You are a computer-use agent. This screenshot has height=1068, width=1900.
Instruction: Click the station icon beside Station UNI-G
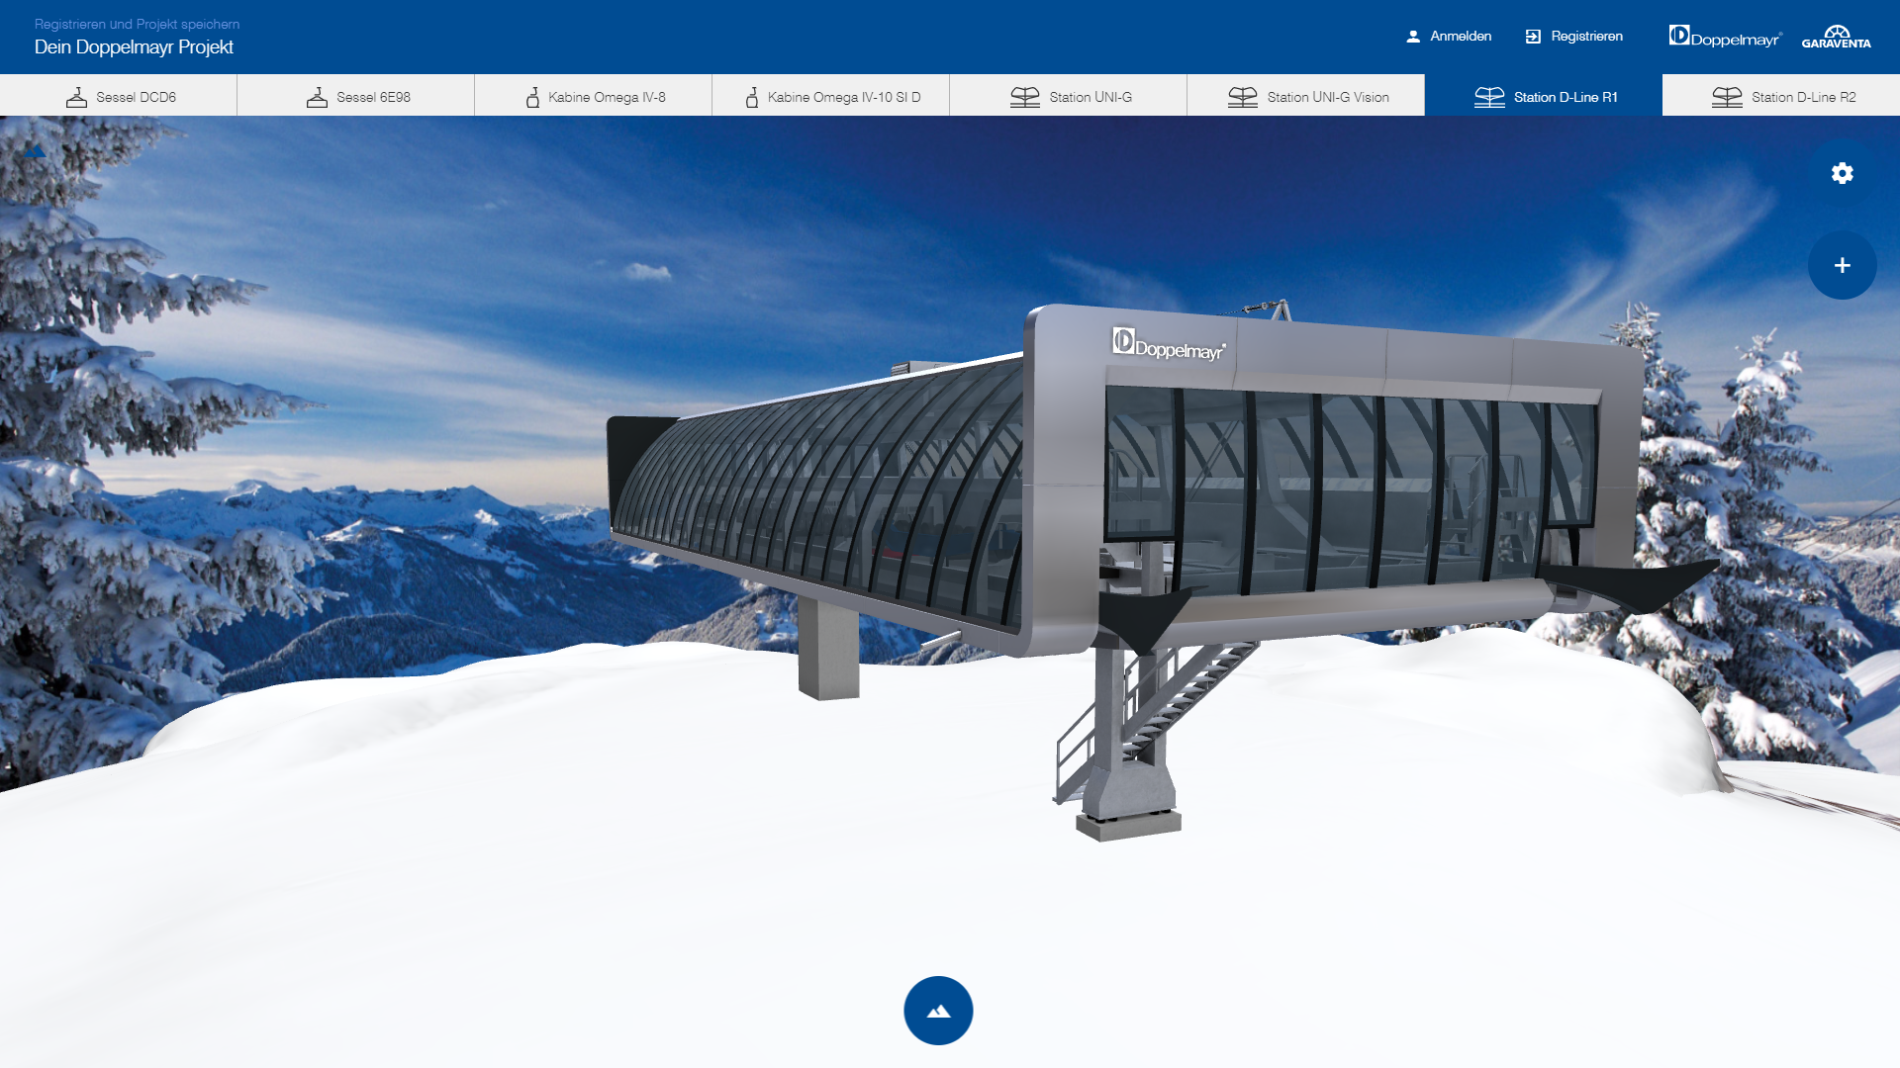click(x=1025, y=97)
